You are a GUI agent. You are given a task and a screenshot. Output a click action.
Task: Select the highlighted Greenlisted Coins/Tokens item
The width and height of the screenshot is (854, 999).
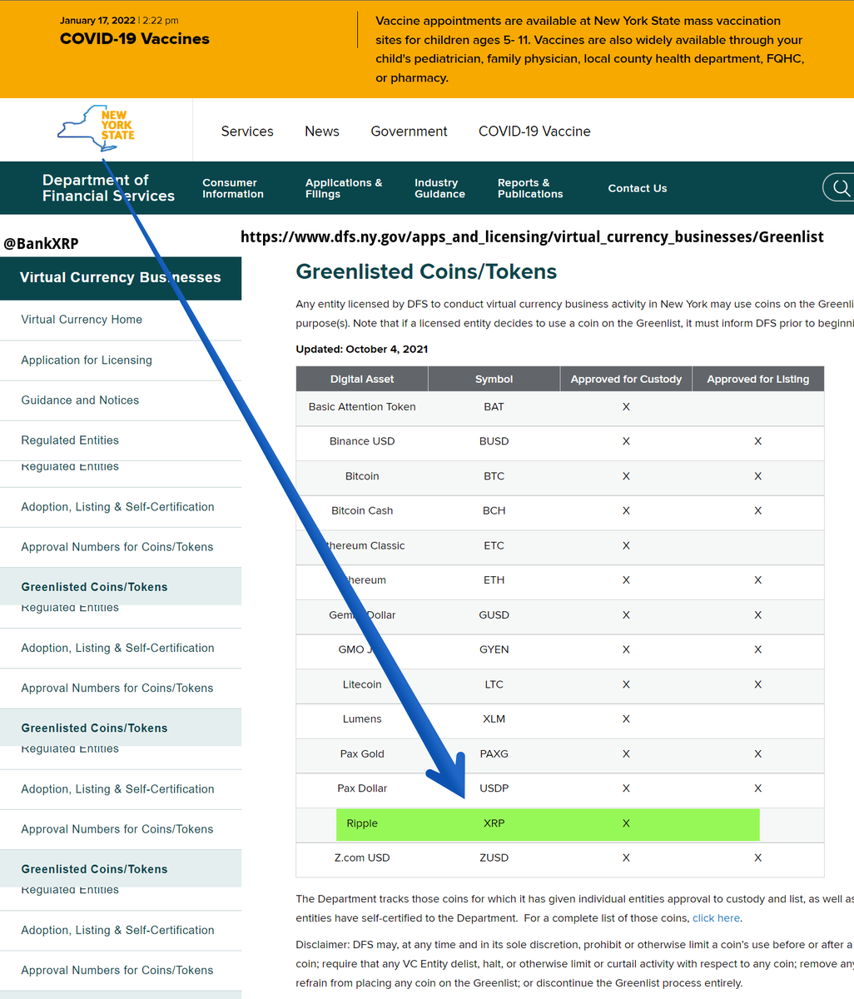point(93,587)
